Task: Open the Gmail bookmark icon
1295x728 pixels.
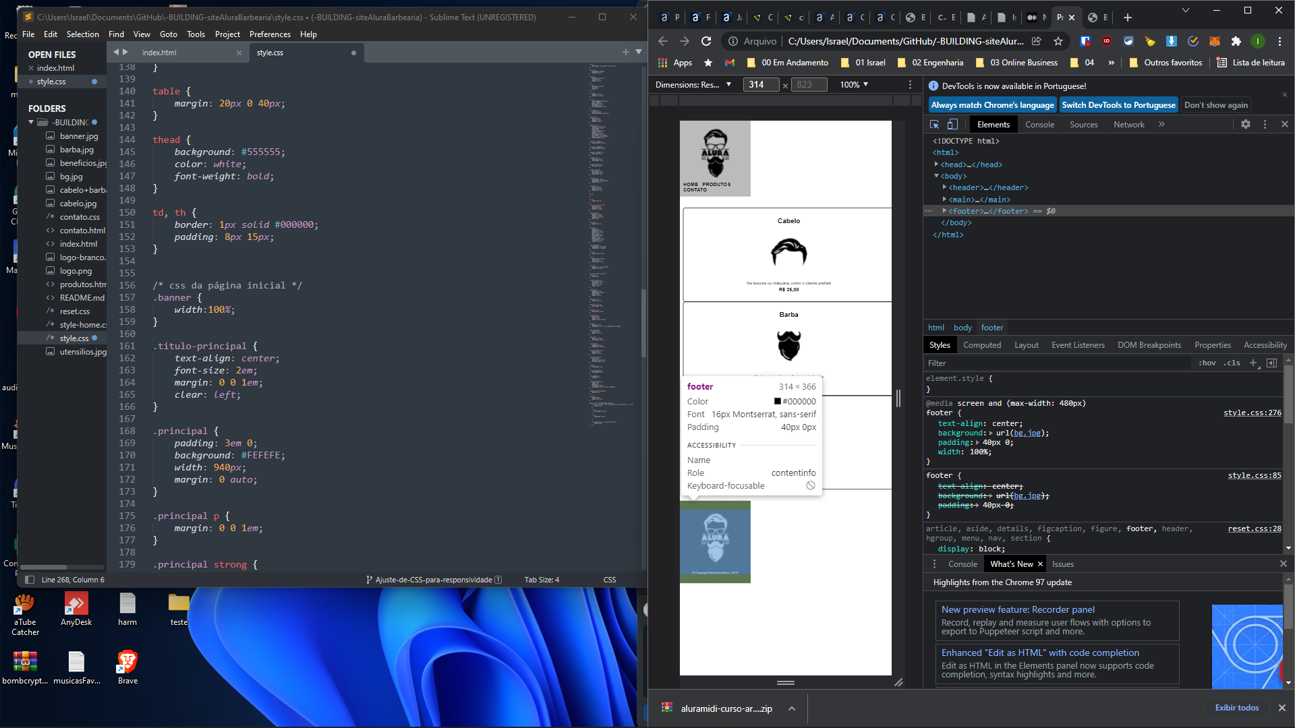Action: click(x=730, y=63)
